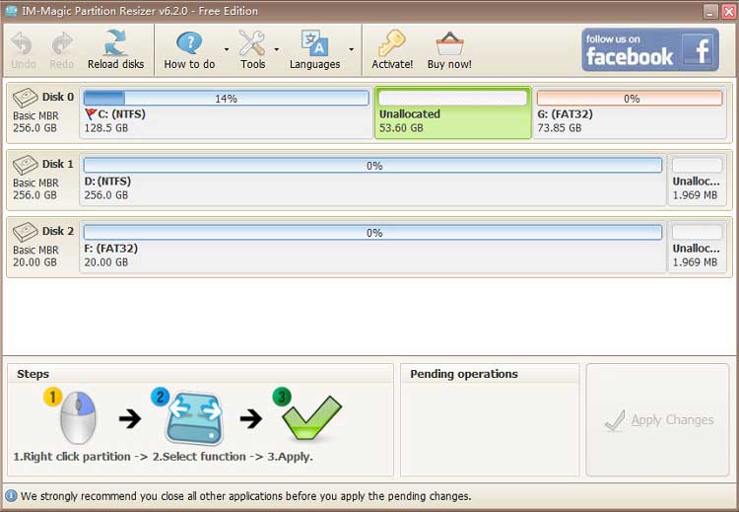Click the 128.5 GB size text
This screenshot has width=739, height=512.
coord(106,128)
